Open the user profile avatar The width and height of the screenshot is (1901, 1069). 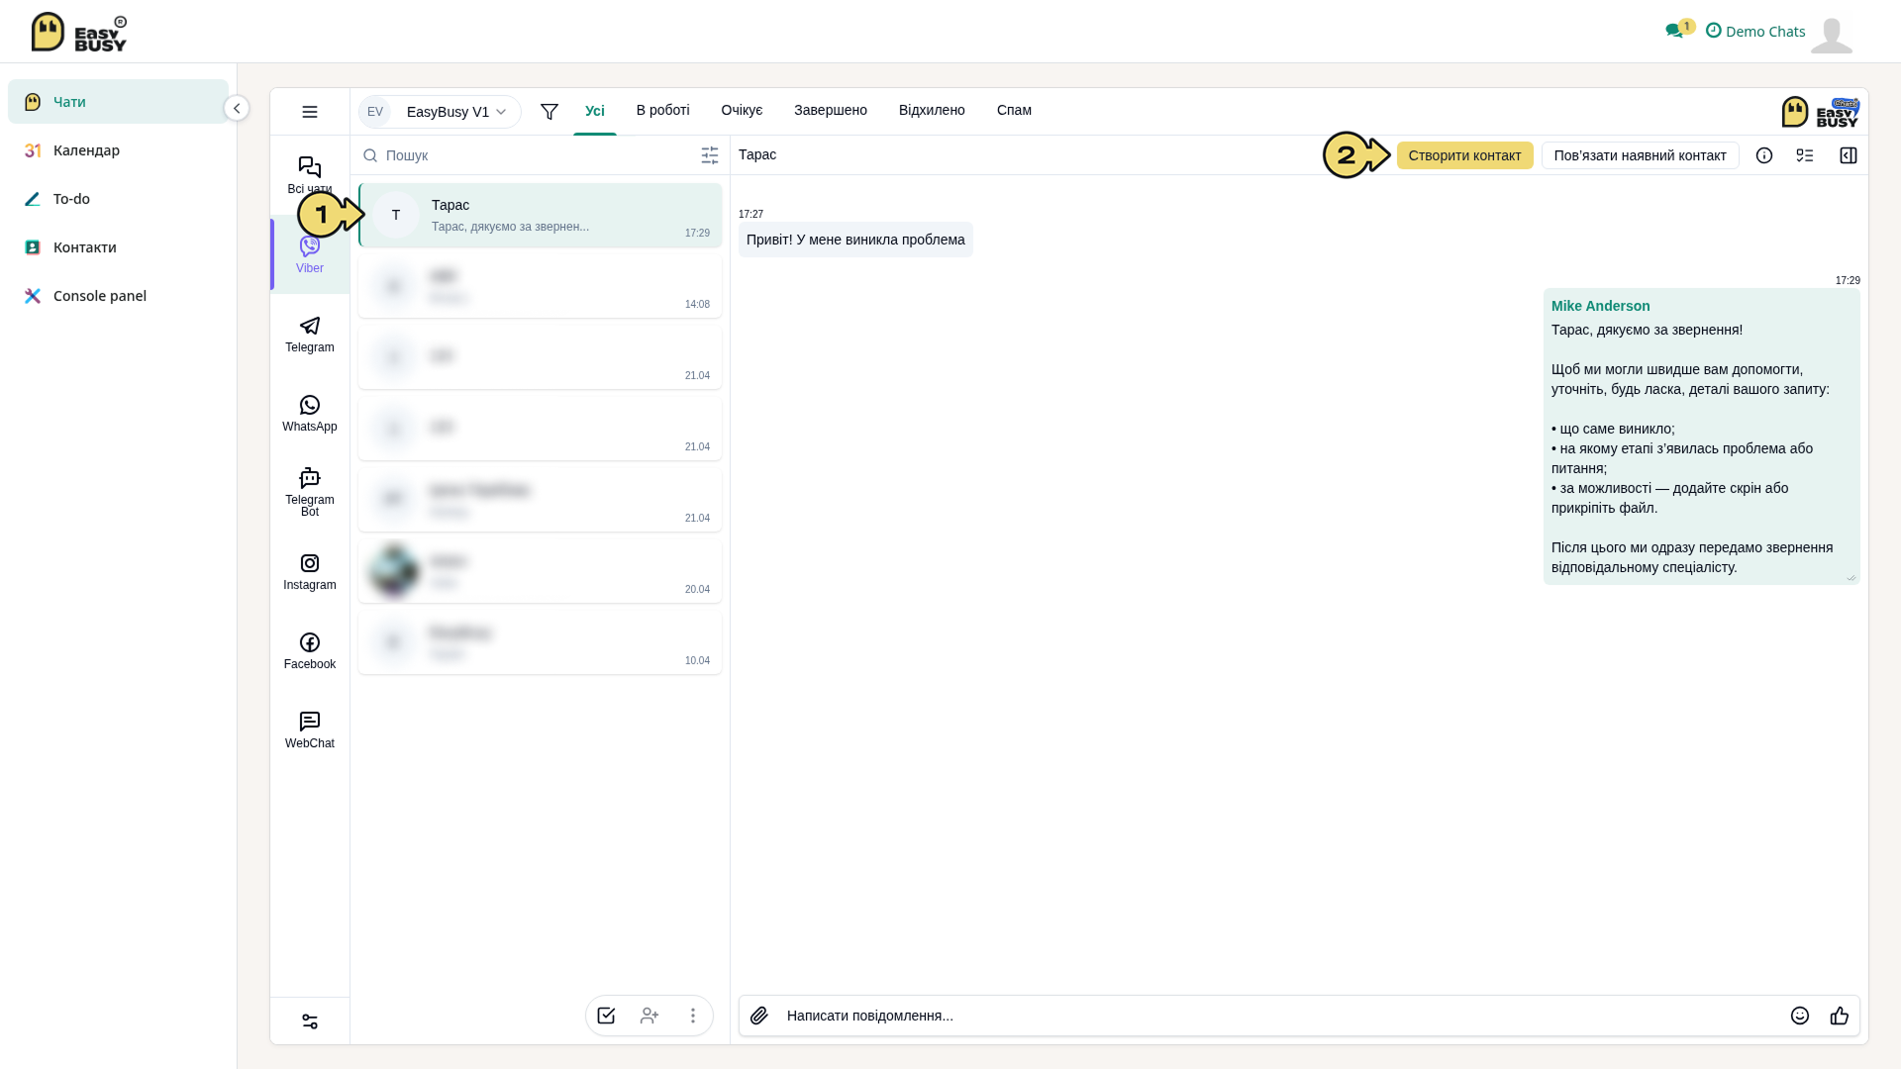point(1832,35)
